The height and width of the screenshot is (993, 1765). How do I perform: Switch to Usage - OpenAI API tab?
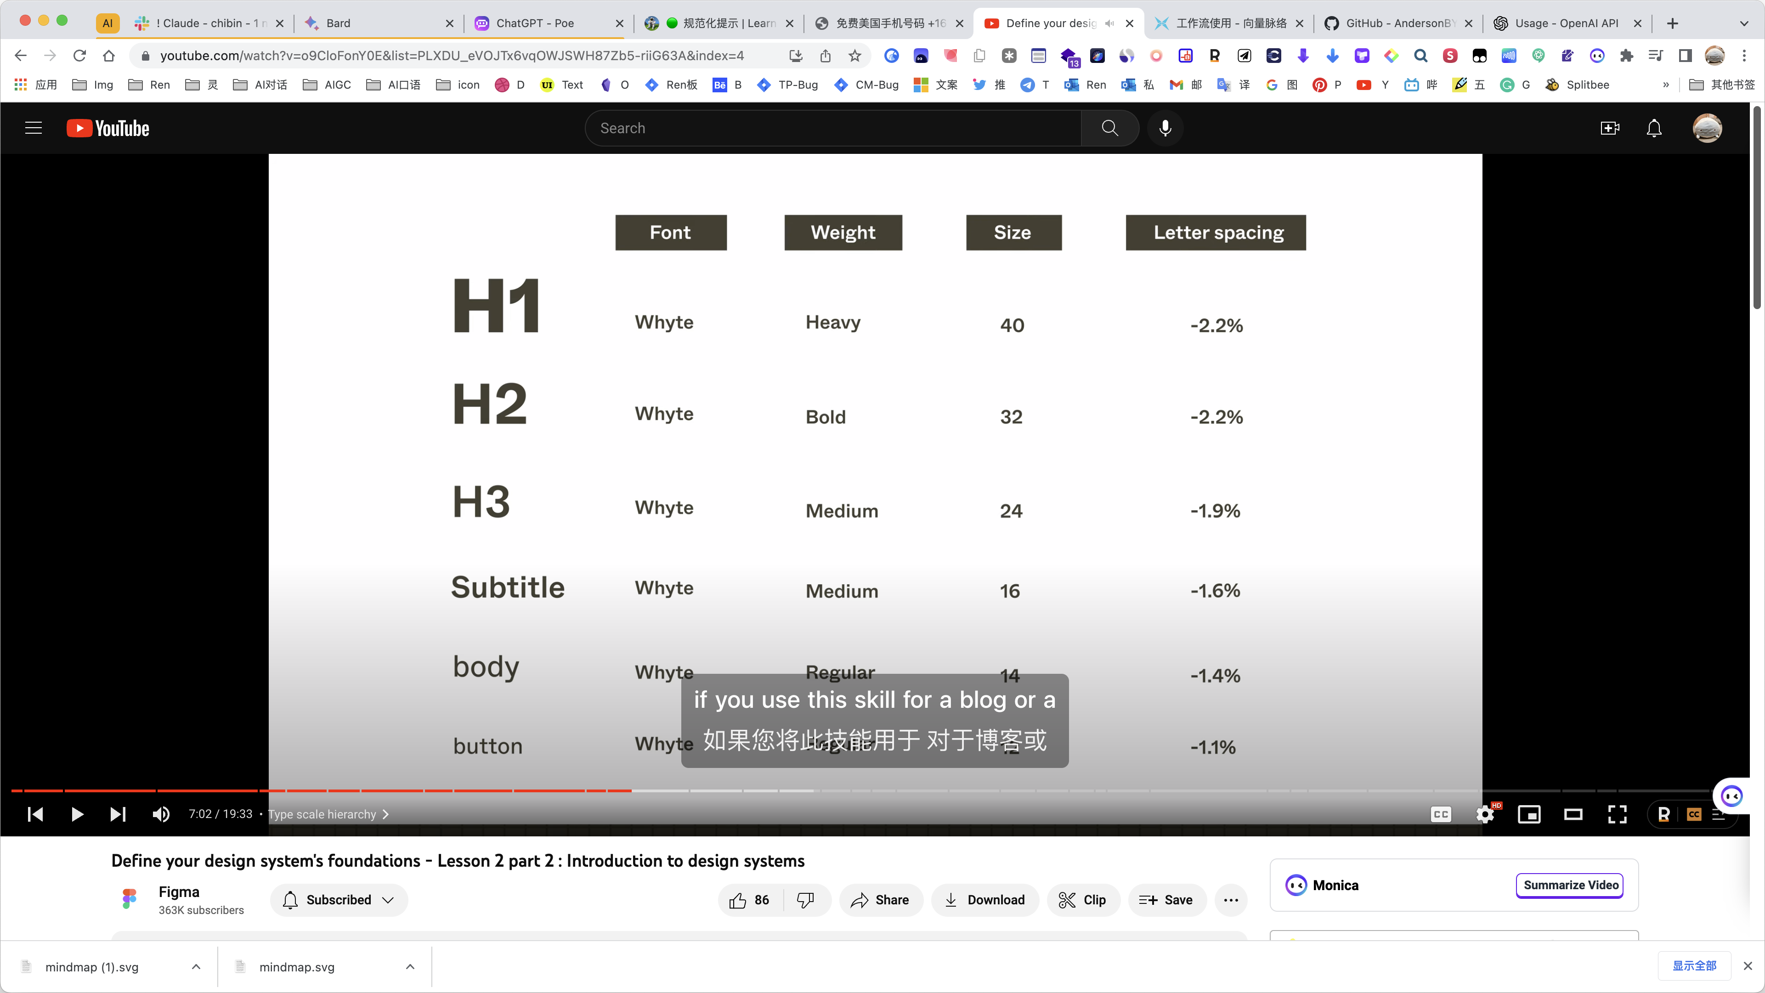point(1568,23)
